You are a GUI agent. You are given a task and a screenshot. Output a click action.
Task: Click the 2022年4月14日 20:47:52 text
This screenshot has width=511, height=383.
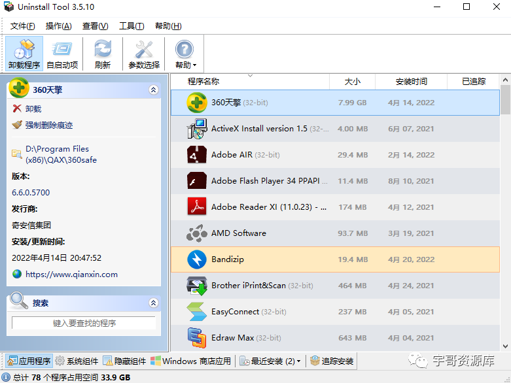point(56,258)
